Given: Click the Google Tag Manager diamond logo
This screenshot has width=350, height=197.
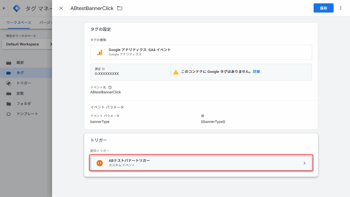Looking at the screenshot, I should click(x=16, y=8).
